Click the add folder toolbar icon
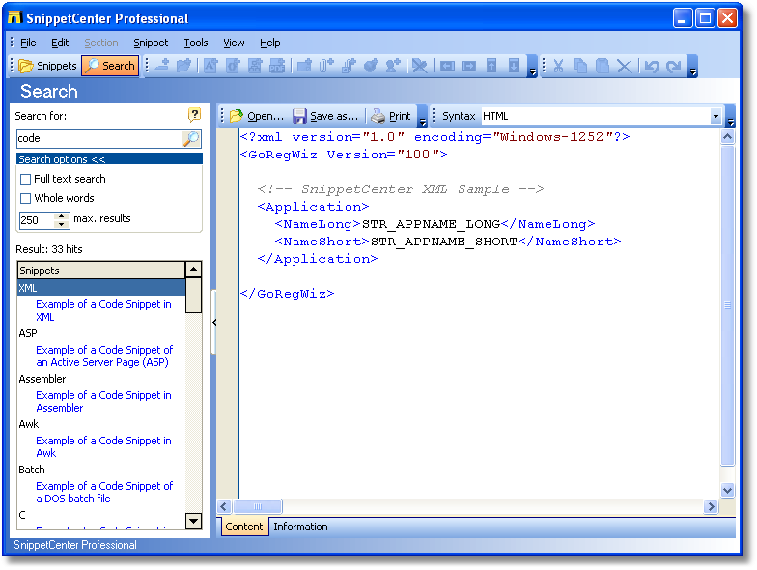Screen dimensions: 757x570 click(x=304, y=66)
